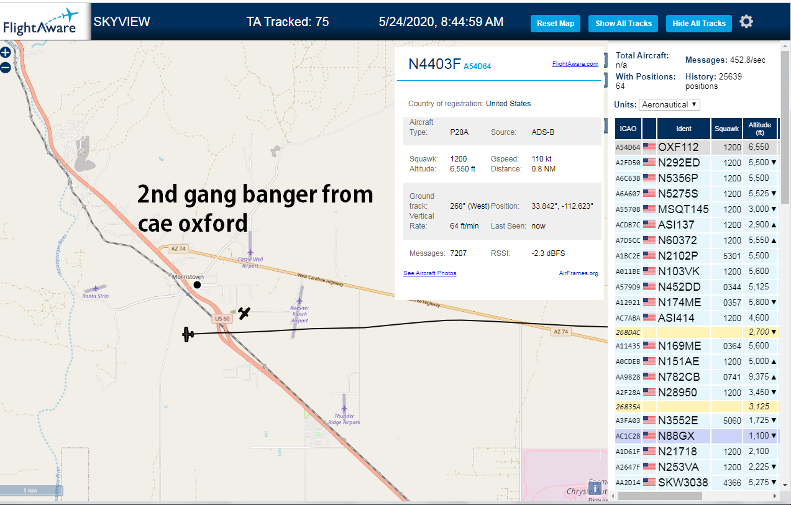Screen dimensions: 791x505
Task: Select the N5356P aircraft row
Action: [697, 178]
